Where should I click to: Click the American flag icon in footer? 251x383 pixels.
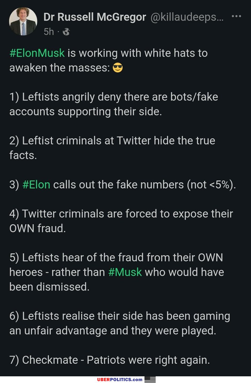(150, 379)
